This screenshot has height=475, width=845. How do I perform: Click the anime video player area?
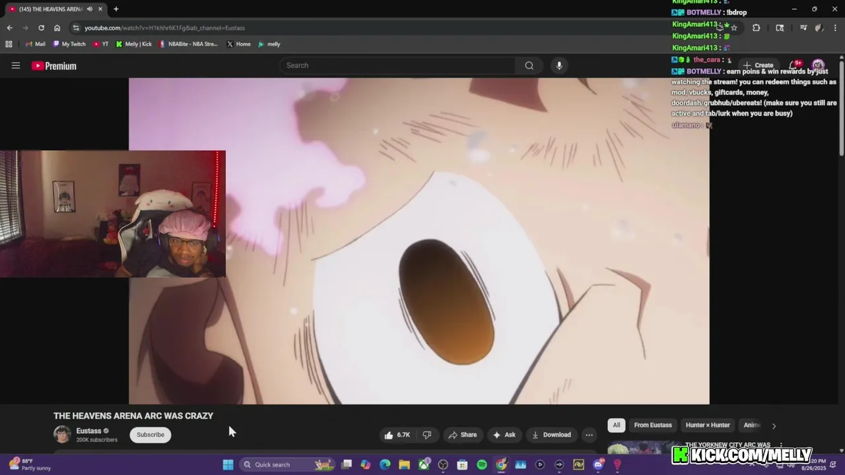pos(419,241)
